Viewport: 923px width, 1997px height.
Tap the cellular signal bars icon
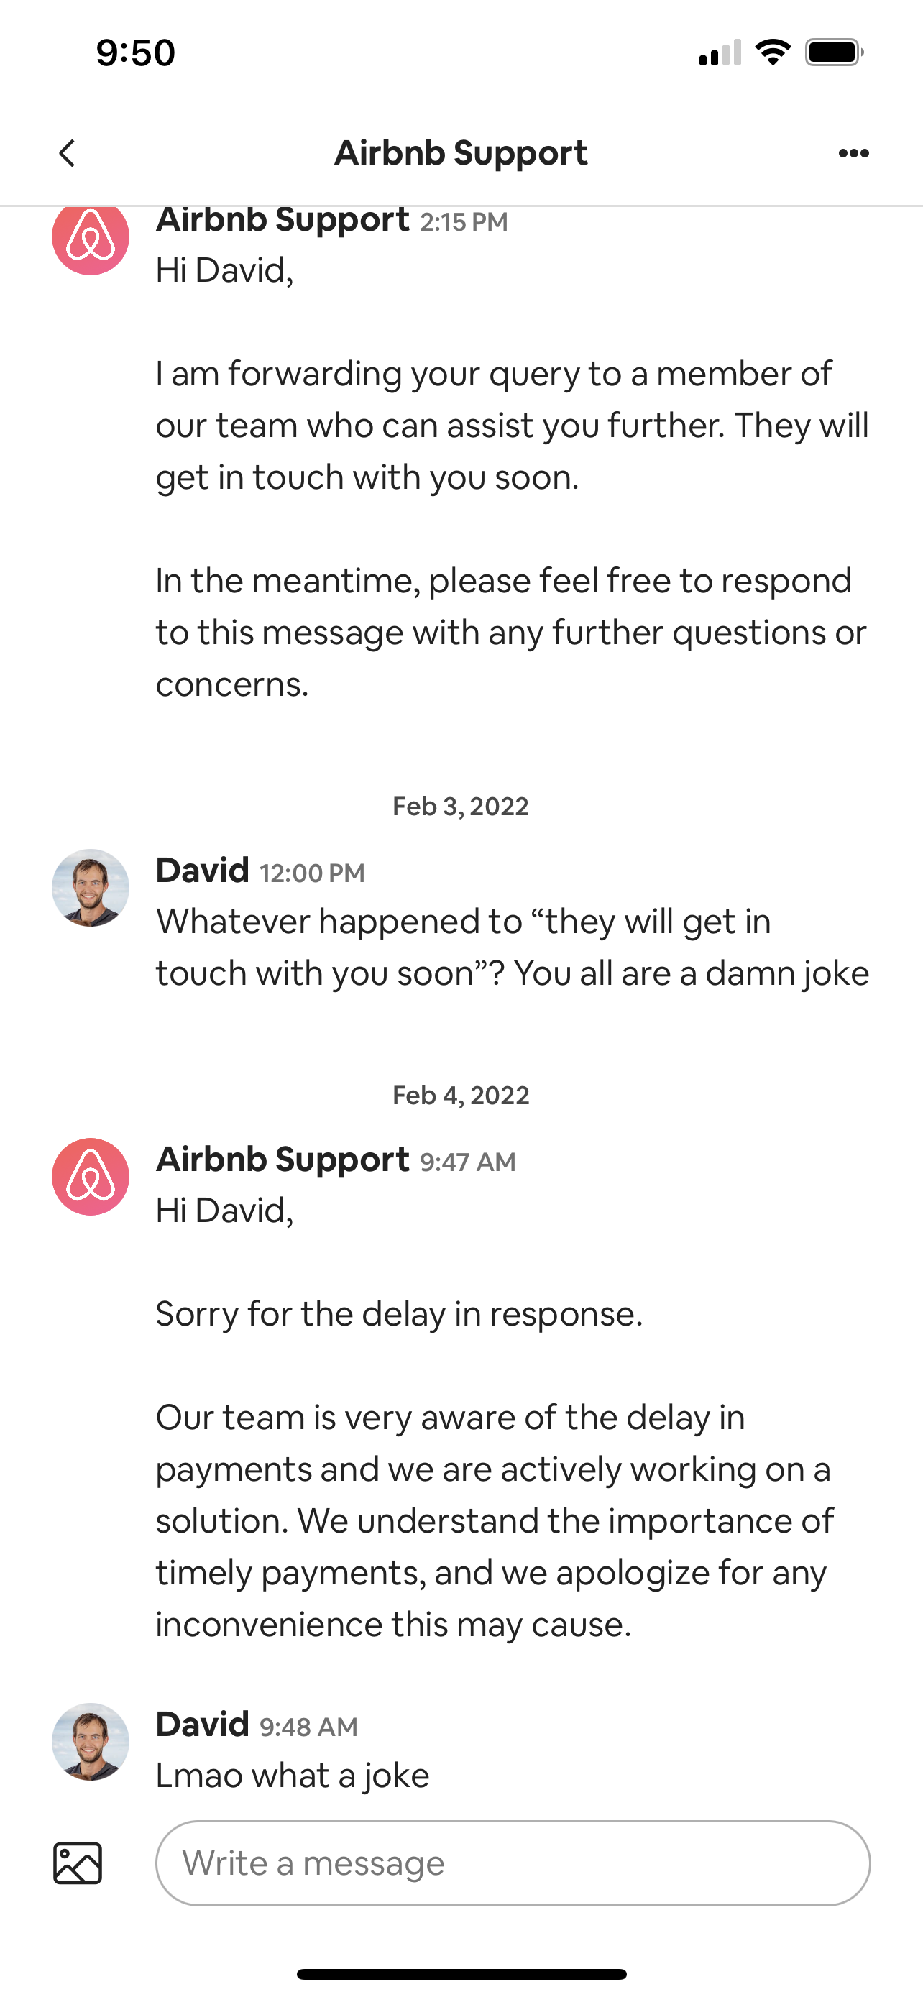(x=719, y=52)
